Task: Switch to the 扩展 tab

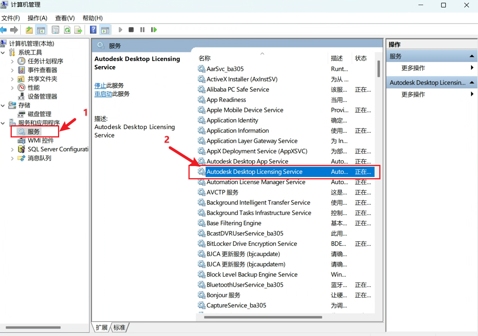Action: [101, 327]
